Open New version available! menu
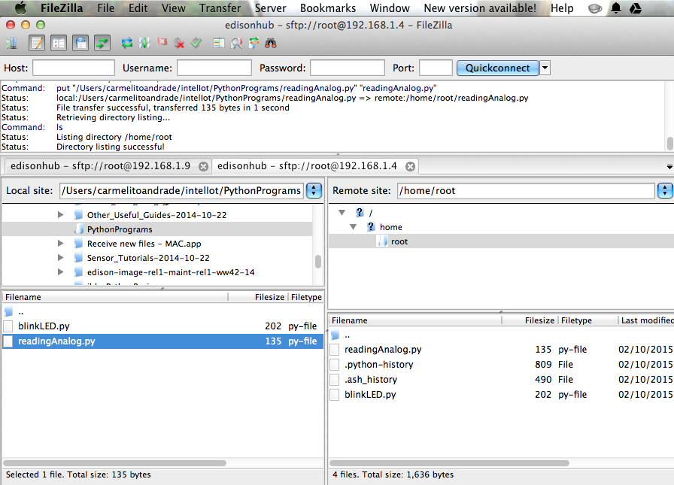This screenshot has height=485, width=674. 480,8
